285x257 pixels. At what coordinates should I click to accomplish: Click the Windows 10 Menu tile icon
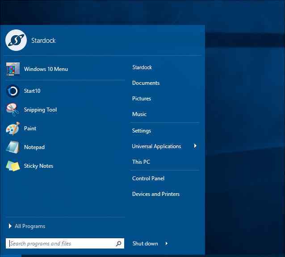[x=13, y=69]
